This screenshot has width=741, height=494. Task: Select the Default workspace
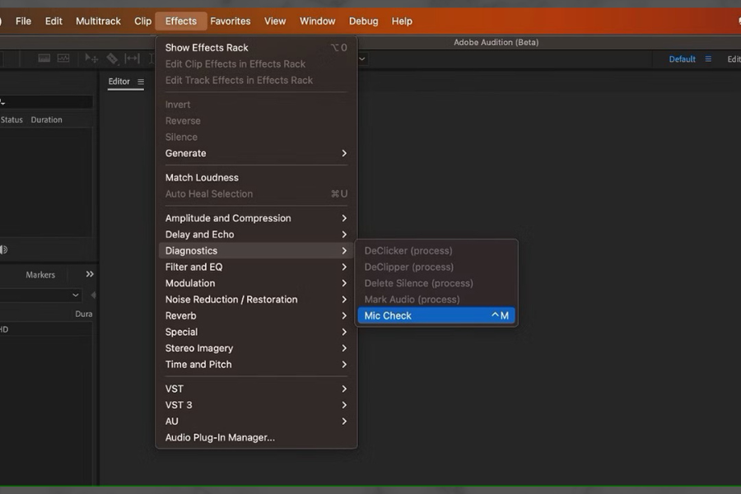tap(682, 59)
